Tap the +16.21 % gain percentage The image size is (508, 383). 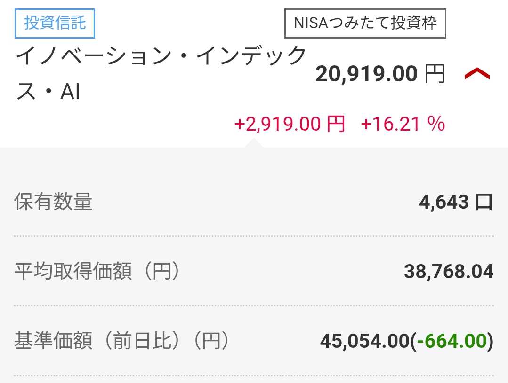[403, 124]
